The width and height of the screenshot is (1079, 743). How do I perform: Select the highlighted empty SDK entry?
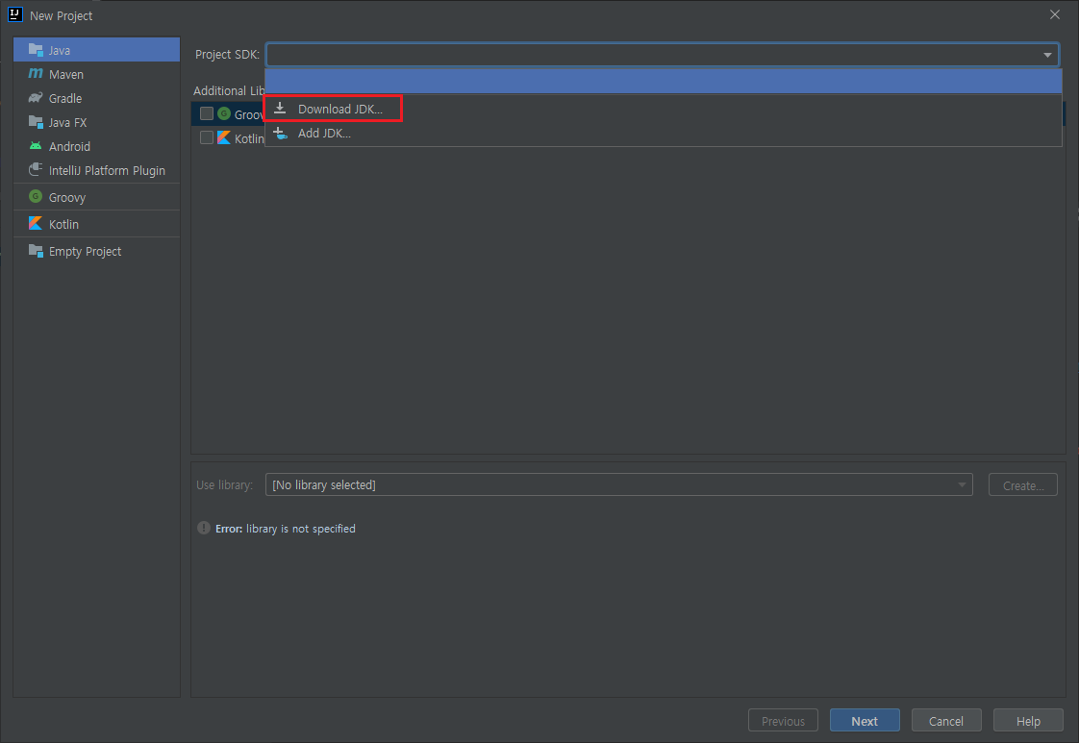pyautogui.click(x=664, y=81)
